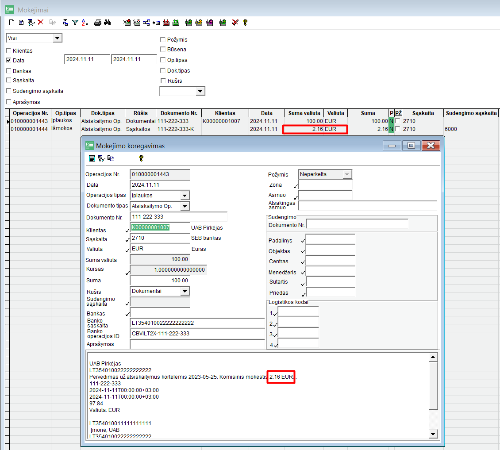Click the Suma valiuta column header
The width and height of the screenshot is (500, 450).
[x=304, y=113]
